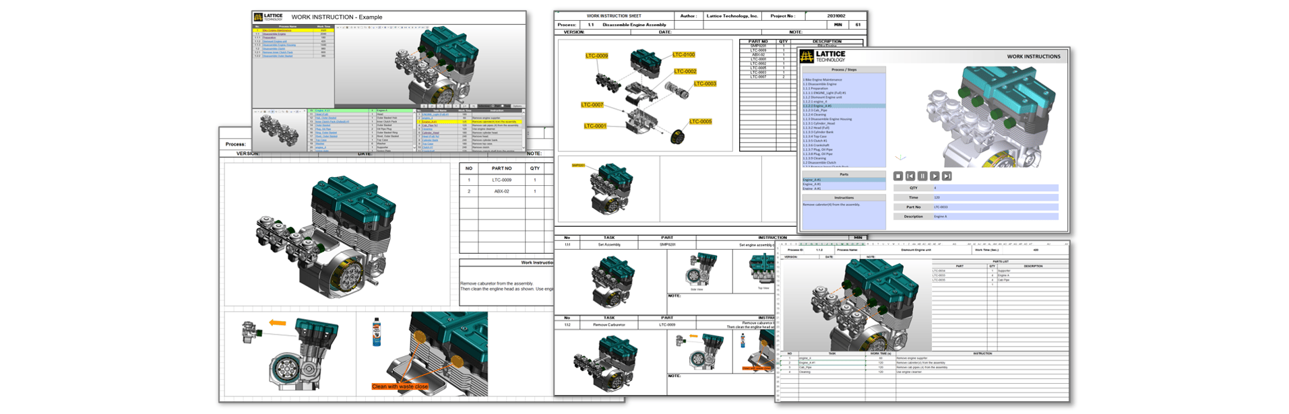1289x414 pixels.
Task: Click the LTC-0005 part callout label
Action: pyautogui.click(x=700, y=122)
